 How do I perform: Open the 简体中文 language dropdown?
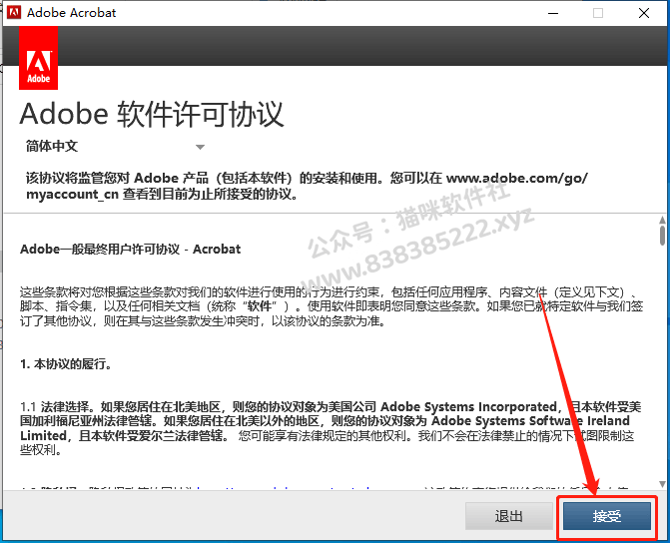click(115, 147)
